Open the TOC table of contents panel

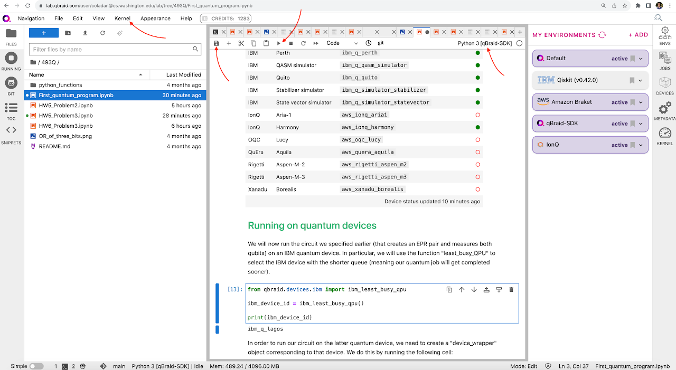tap(11, 111)
